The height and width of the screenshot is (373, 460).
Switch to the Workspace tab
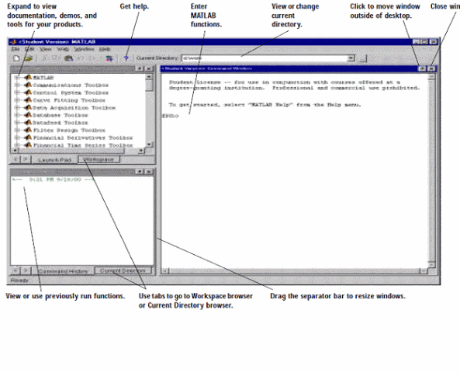[x=99, y=159]
